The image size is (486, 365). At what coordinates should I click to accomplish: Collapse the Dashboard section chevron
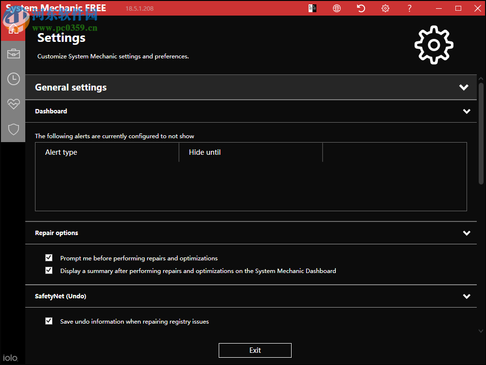(467, 111)
